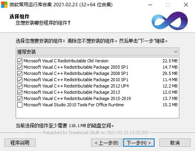Click the Visual Studio infinity logo
The image size is (195, 151).
(x=169, y=21)
